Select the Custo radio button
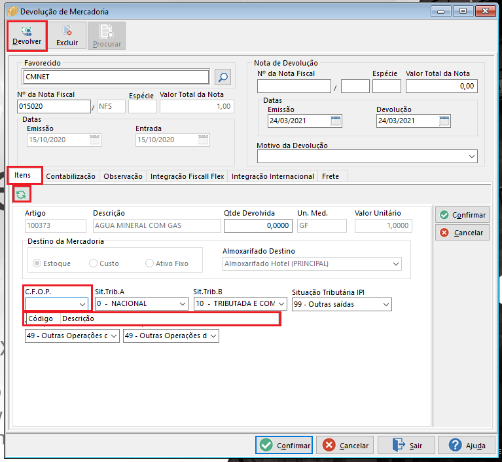Viewport: 502px width, 462px height. (93, 263)
